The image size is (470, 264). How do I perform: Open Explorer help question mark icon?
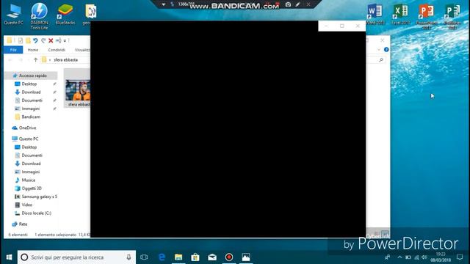click(x=386, y=49)
